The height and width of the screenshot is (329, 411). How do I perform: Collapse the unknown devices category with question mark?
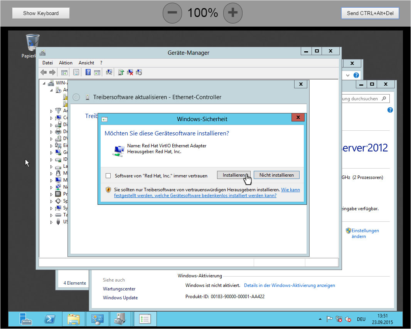click(51, 90)
